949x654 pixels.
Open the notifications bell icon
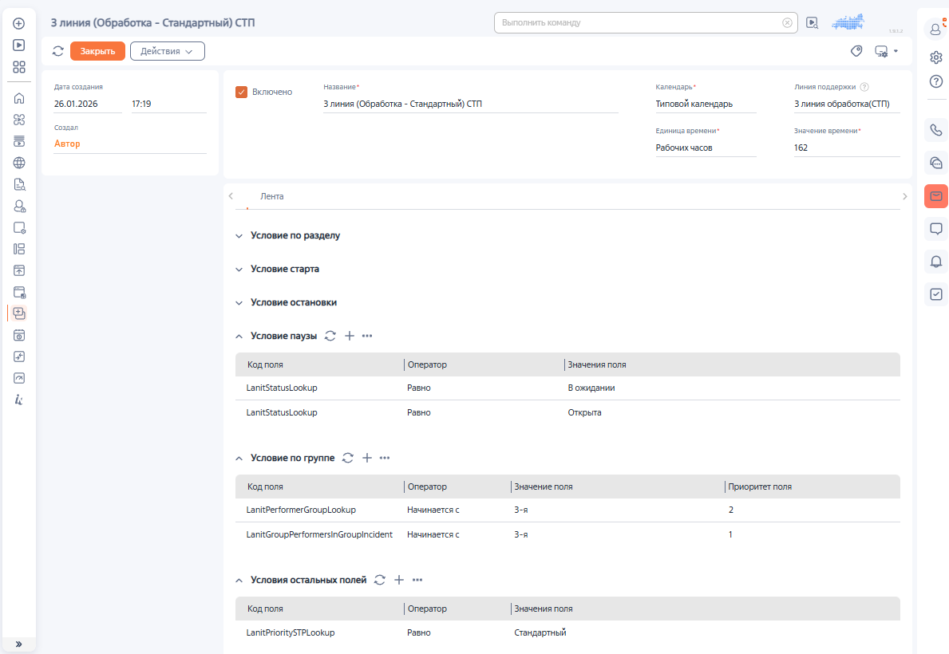(936, 262)
